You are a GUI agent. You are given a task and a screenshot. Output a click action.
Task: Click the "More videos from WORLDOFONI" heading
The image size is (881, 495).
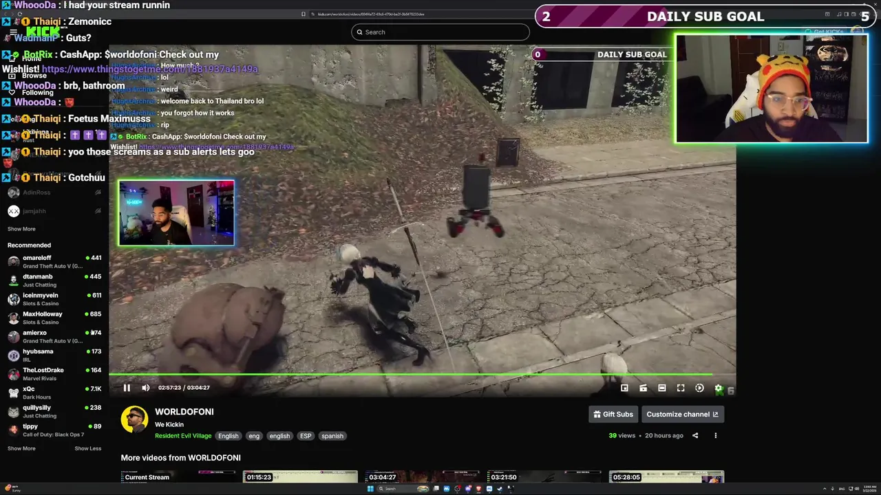(180, 458)
